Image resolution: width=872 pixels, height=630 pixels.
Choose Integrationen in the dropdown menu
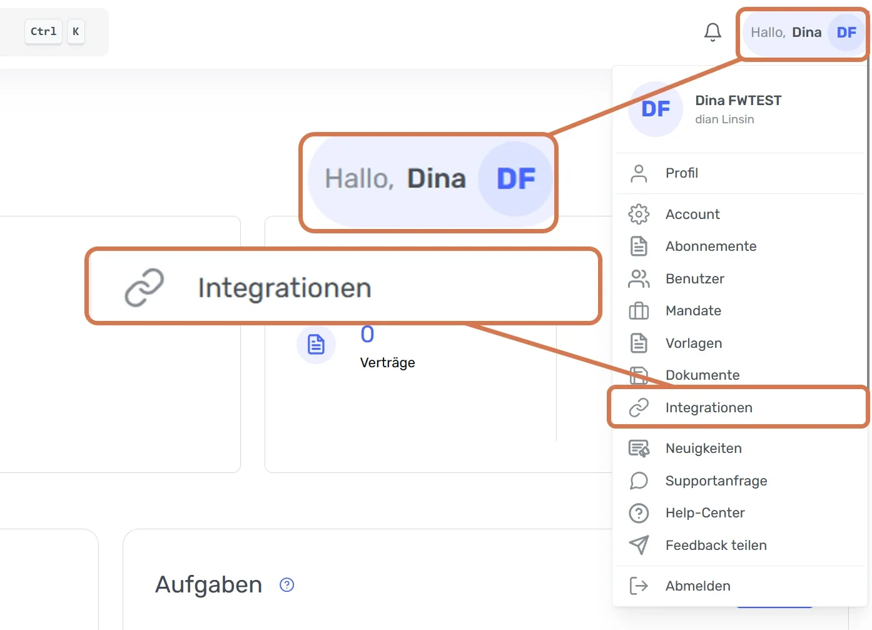pyautogui.click(x=739, y=408)
